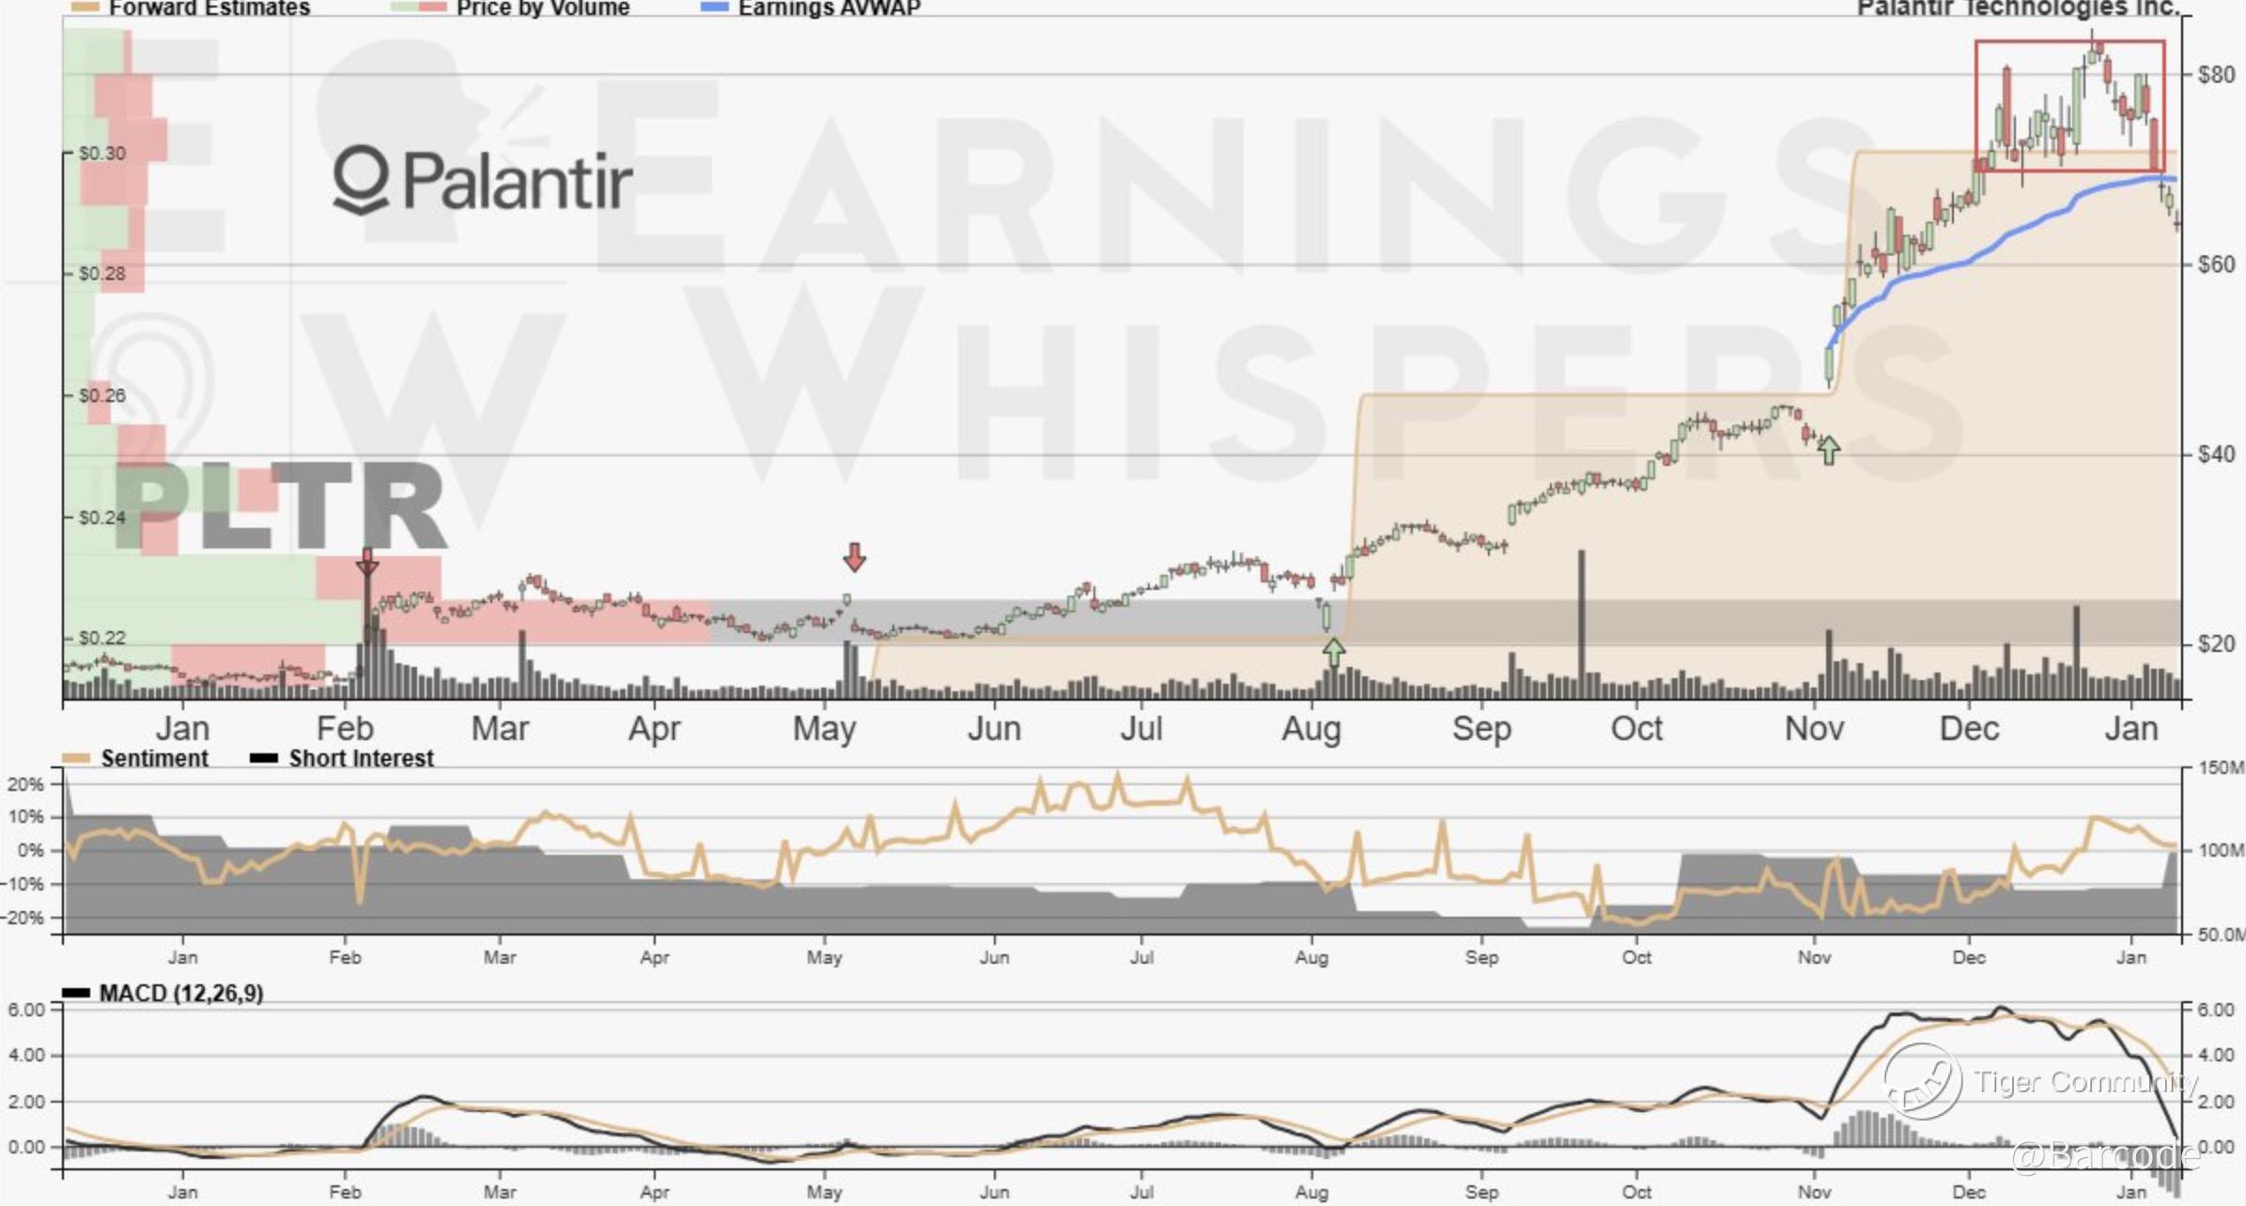
Task: Click the large Jun label on price chart
Action: (x=994, y=729)
